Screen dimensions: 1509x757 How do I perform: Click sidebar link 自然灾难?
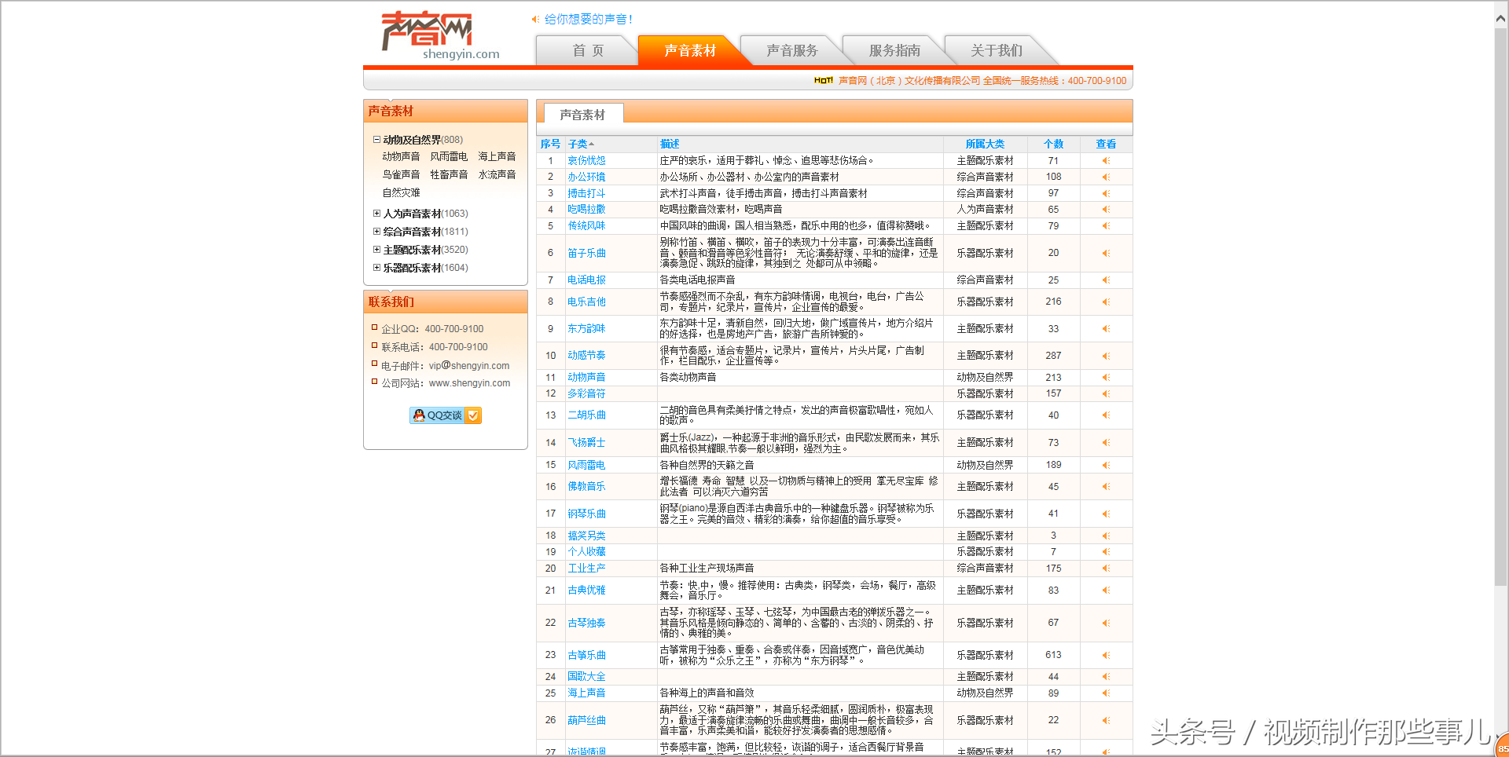[401, 192]
